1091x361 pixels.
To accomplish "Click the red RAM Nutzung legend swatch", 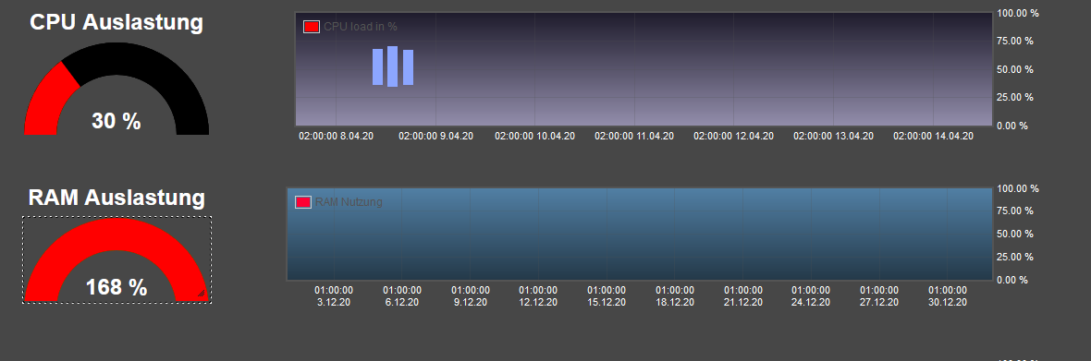I will (302, 202).
